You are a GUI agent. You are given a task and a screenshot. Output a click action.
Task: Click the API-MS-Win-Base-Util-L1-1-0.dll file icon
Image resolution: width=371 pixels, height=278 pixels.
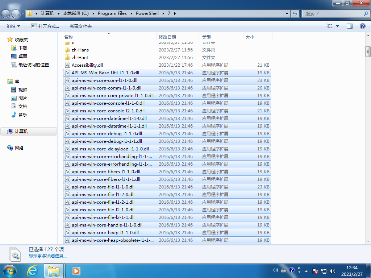[x=67, y=73]
